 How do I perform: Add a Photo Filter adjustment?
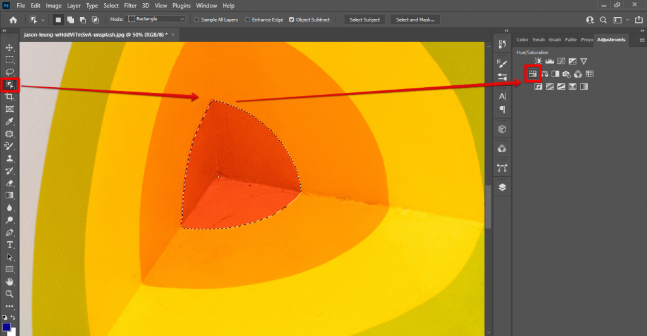pyautogui.click(x=567, y=74)
